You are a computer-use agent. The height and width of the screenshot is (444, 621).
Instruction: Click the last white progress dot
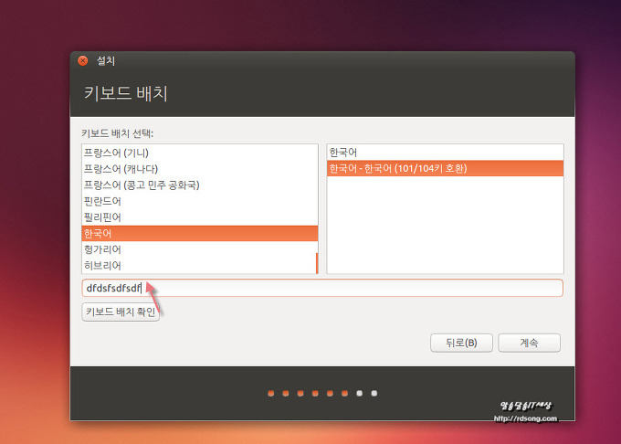point(374,394)
